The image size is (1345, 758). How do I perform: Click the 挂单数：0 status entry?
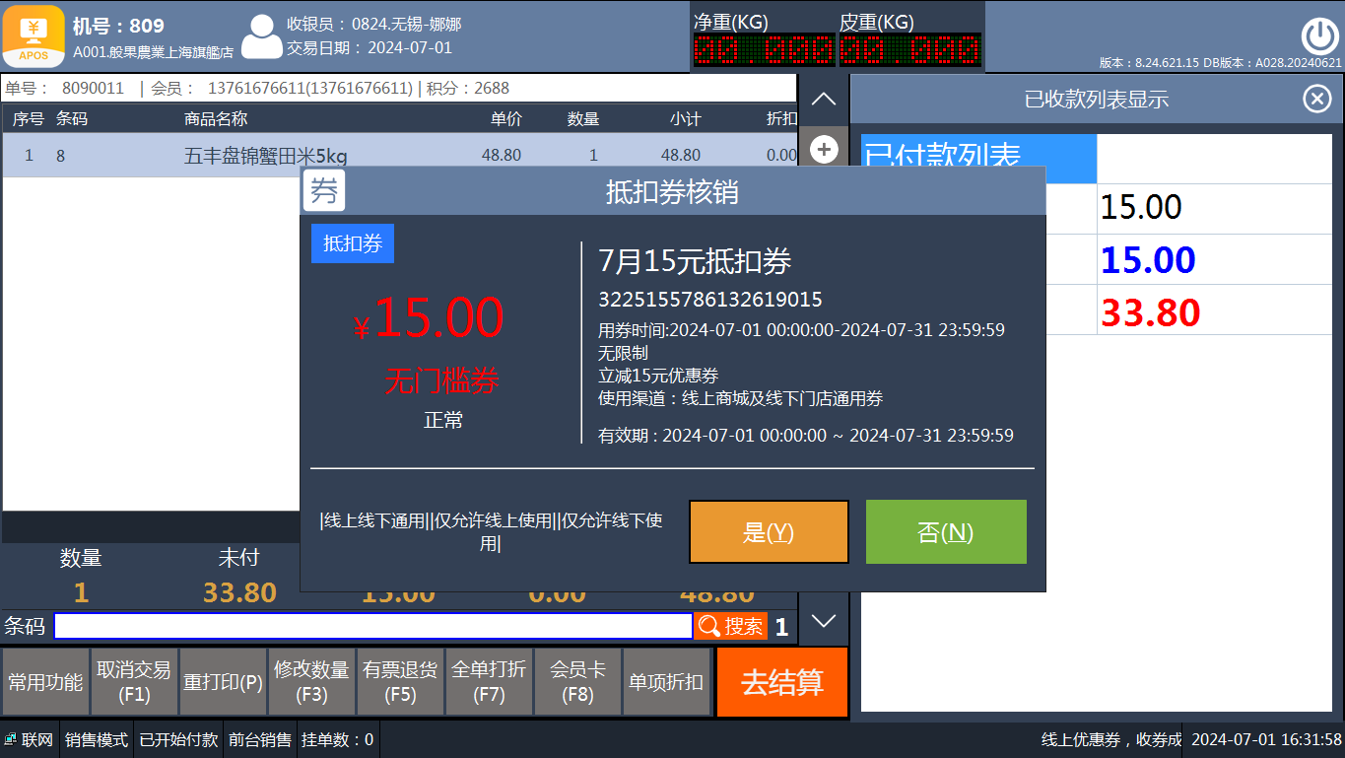click(338, 739)
